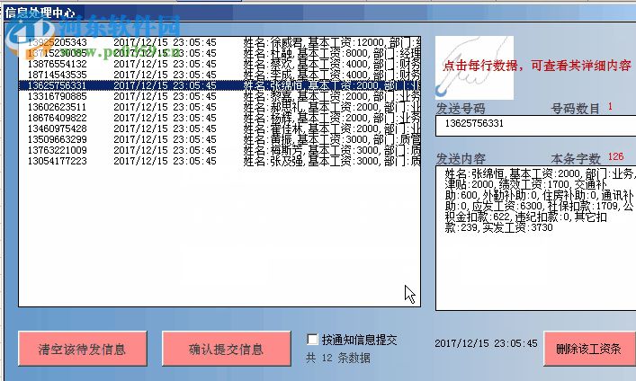
Task: Select the row with number 13316790885
Action: tap(219, 96)
